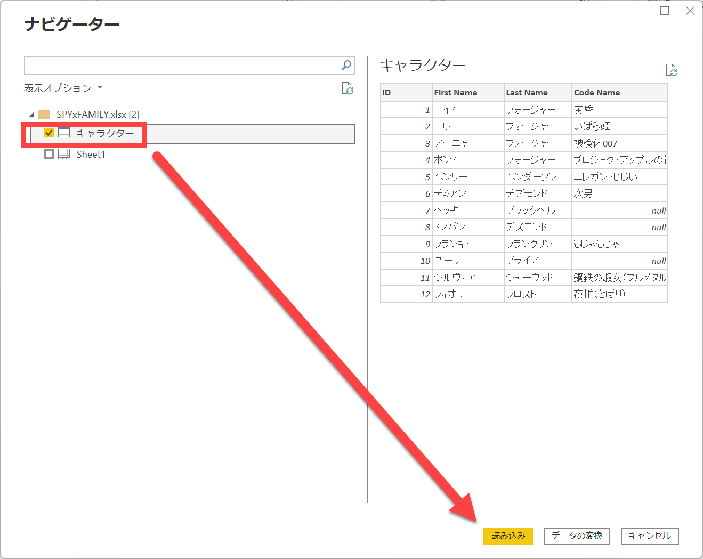Click the ベッキー cell
703x559 pixels.
(x=468, y=210)
